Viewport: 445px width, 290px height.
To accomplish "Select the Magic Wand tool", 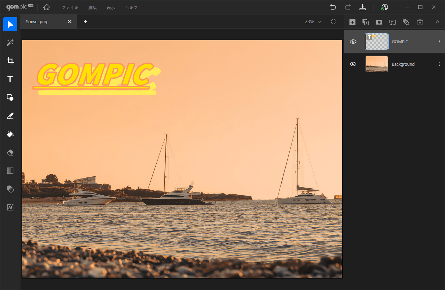I will pyautogui.click(x=10, y=43).
